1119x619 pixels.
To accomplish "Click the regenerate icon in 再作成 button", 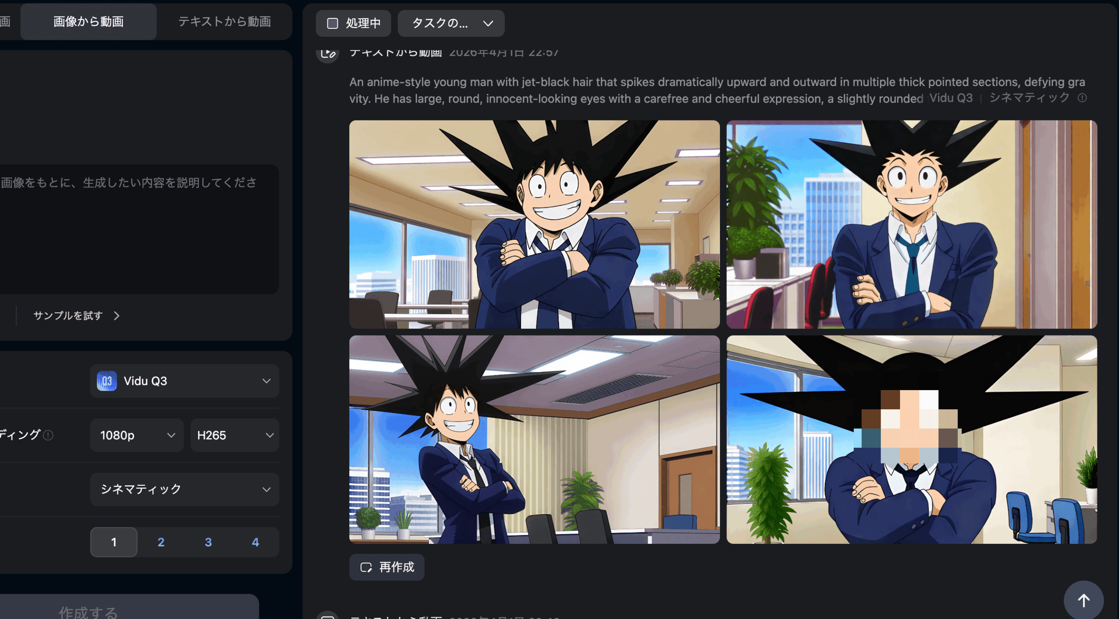I will pyautogui.click(x=366, y=567).
